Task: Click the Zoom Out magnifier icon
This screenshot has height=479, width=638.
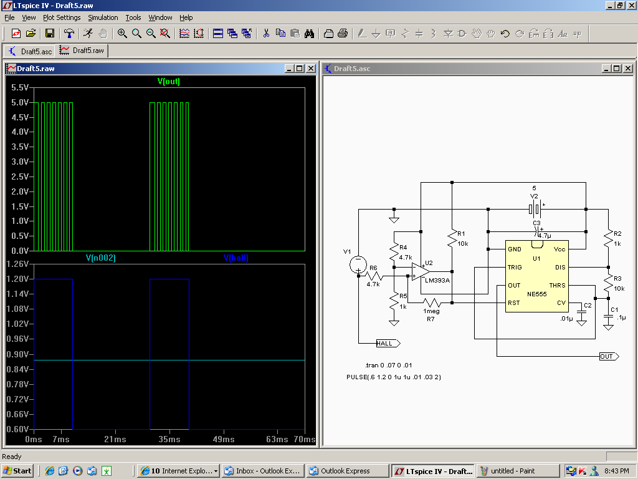Action: click(151, 34)
